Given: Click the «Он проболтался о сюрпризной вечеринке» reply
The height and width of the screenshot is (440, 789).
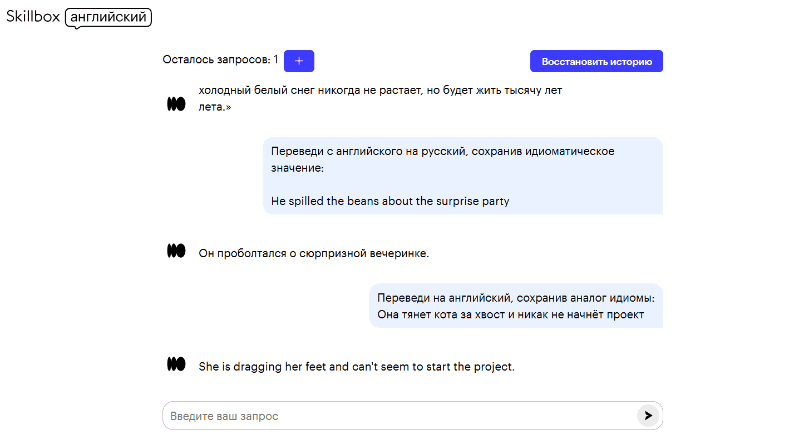Looking at the screenshot, I should pyautogui.click(x=314, y=254).
